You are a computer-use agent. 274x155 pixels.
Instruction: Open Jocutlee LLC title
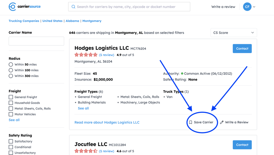click(x=91, y=144)
